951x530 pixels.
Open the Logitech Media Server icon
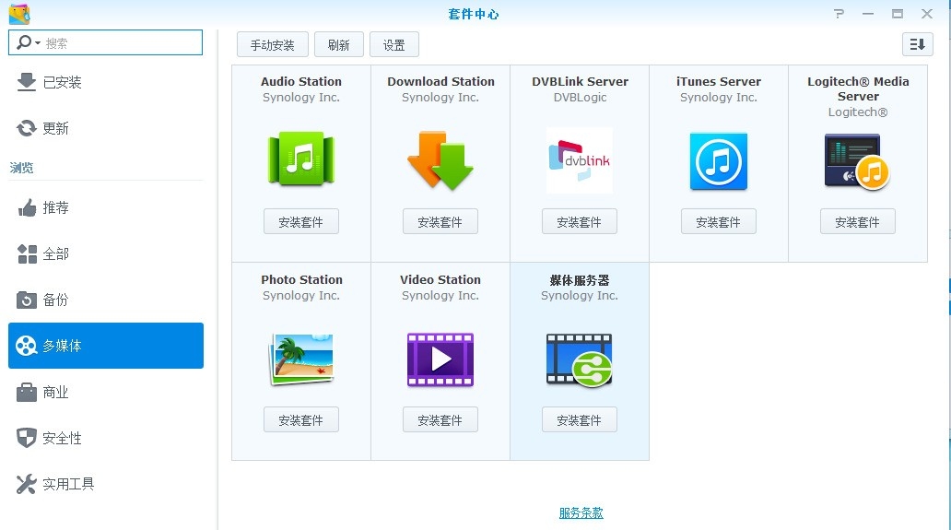point(857,161)
